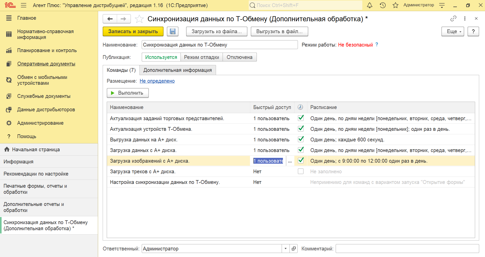The image size is (485, 257).
Task: Switch to the Команды (7) tab
Action: [121, 70]
